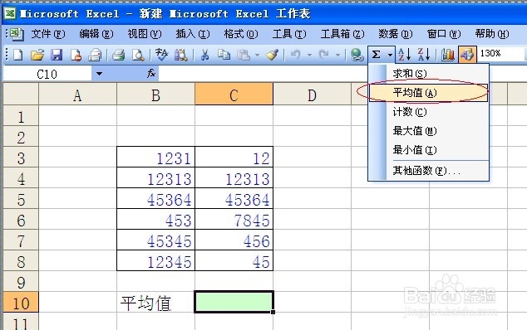Viewport: 527px width, 330px height.
Task: Select column D header
Action: pos(313,95)
